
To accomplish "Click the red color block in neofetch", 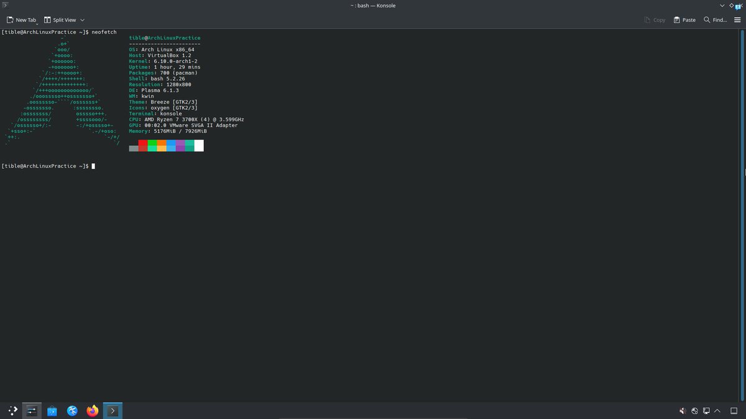I will click(143, 145).
